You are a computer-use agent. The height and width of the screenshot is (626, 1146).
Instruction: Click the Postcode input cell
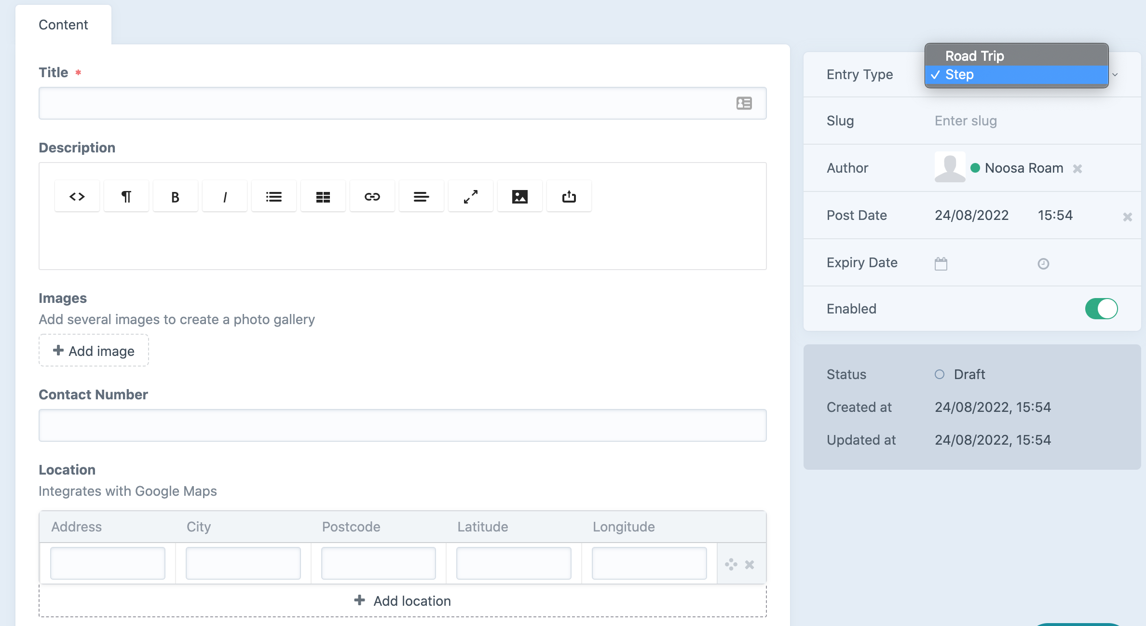click(379, 563)
